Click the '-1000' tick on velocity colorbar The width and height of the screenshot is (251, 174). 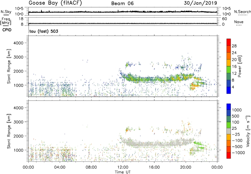tap(238, 153)
